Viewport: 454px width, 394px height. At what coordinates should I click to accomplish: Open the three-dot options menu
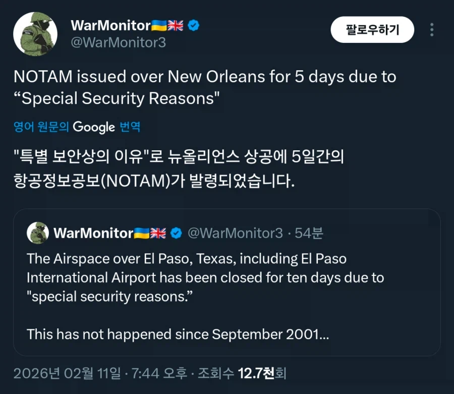pos(432,30)
